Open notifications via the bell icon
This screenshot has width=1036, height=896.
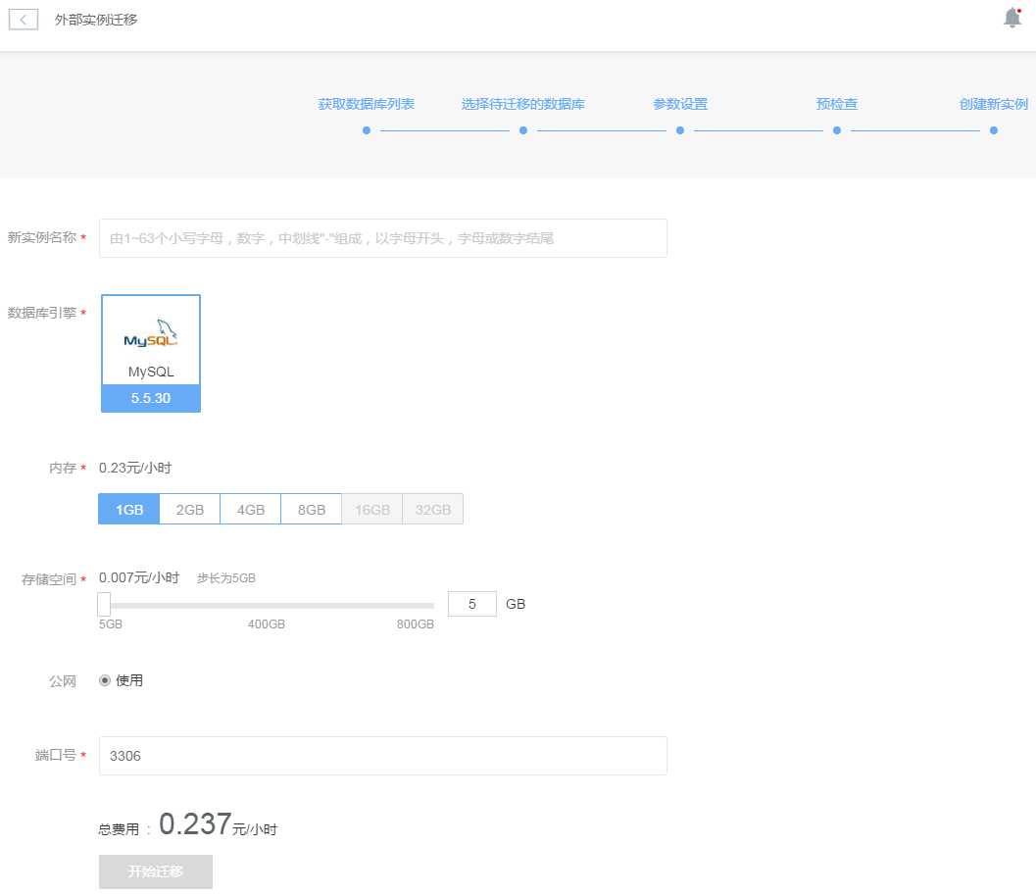click(1011, 17)
